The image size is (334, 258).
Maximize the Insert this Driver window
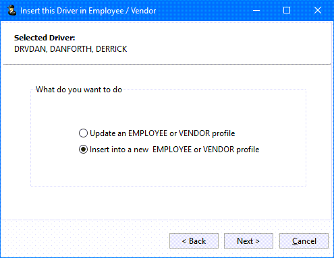click(287, 10)
